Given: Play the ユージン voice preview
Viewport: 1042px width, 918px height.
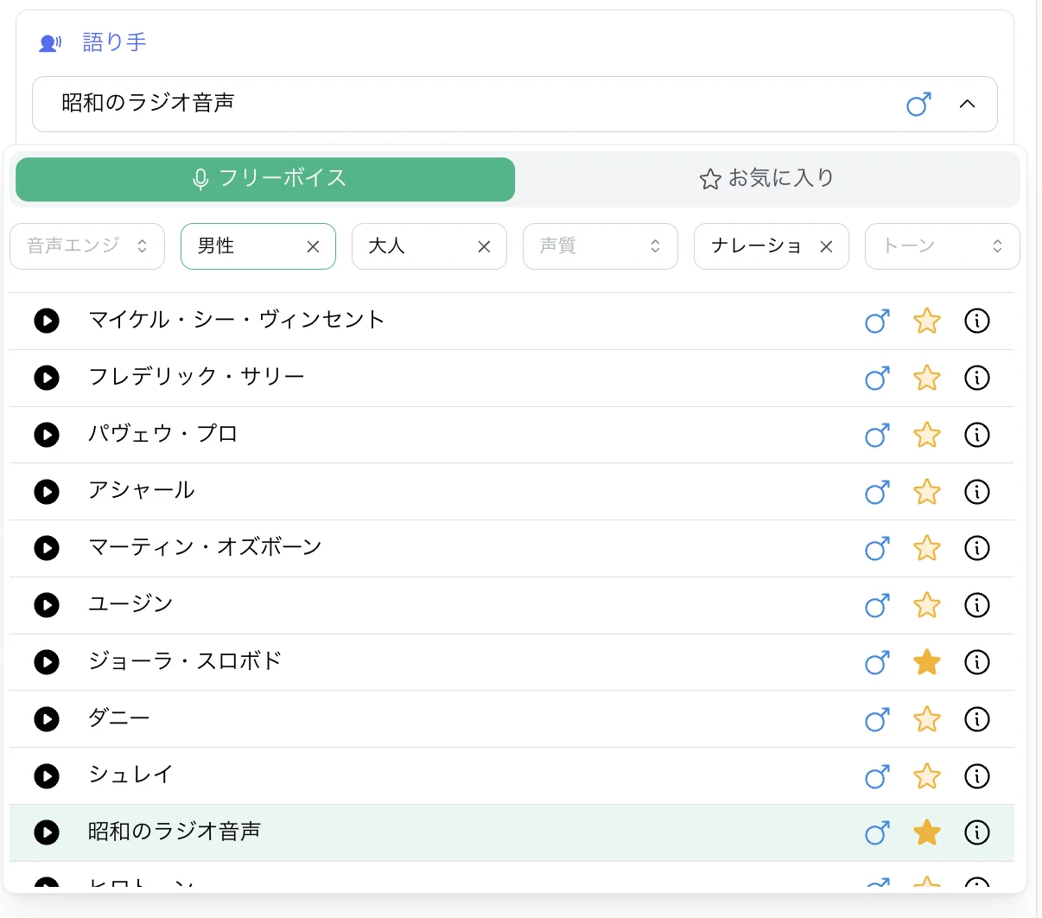Looking at the screenshot, I should [47, 605].
